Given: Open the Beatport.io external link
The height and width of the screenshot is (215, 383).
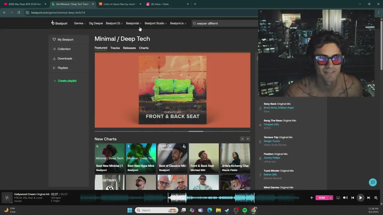Looking at the screenshot, I should (178, 23).
